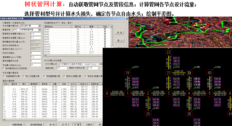Check the 按牲畜数量计算 option
The image size is (232, 126).
tap(44, 76)
